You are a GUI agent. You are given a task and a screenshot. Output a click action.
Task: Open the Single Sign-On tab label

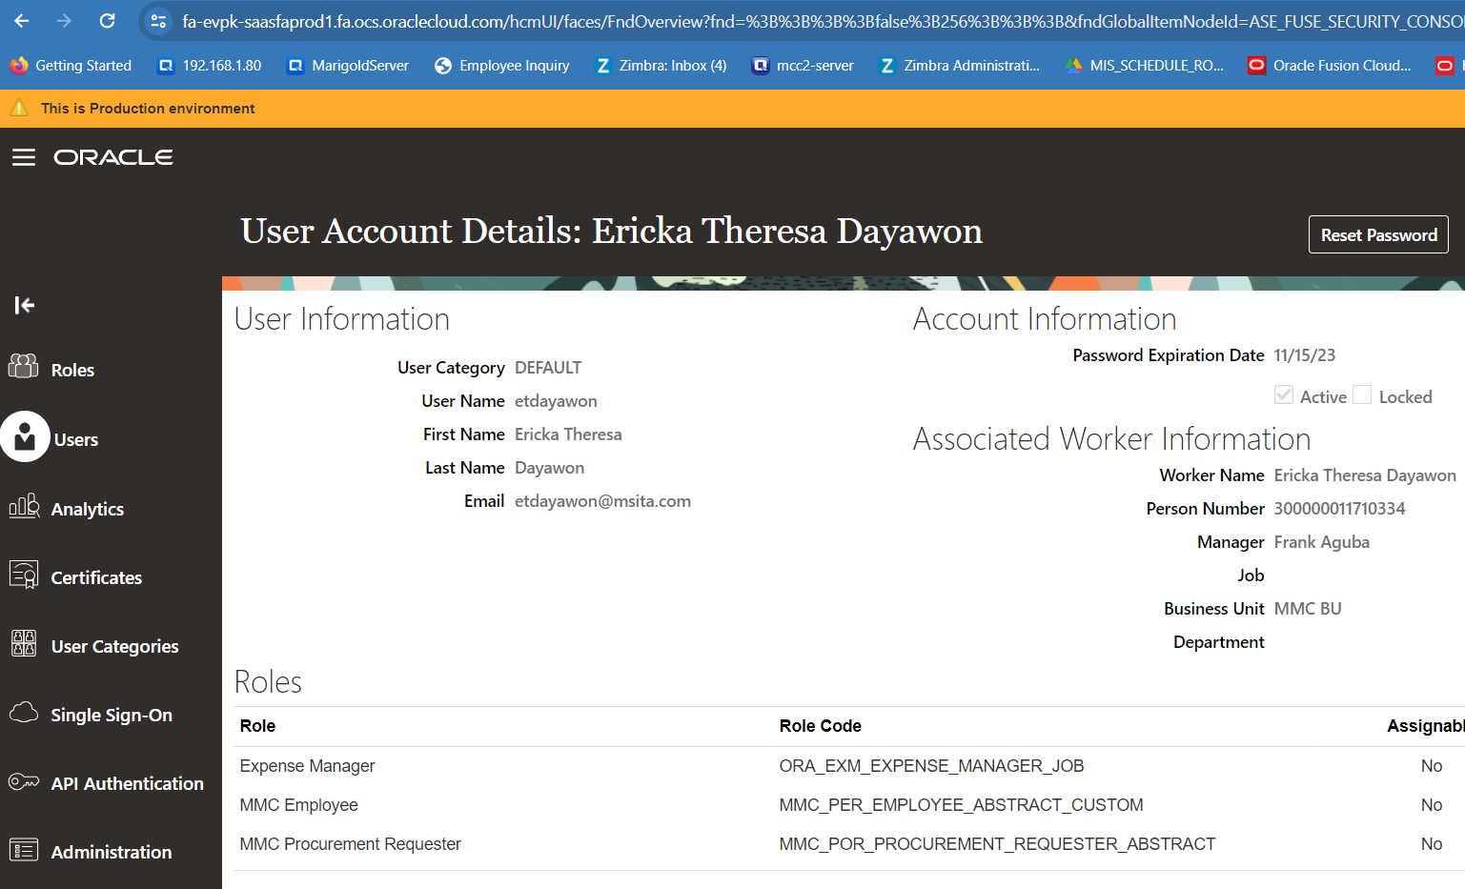point(112,716)
